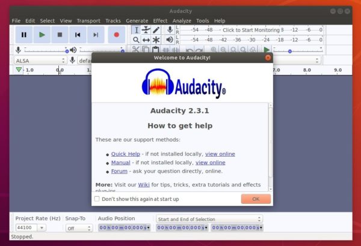Open the Project Rate 44100 dropdown
The width and height of the screenshot is (361, 246).
[x=42, y=227]
